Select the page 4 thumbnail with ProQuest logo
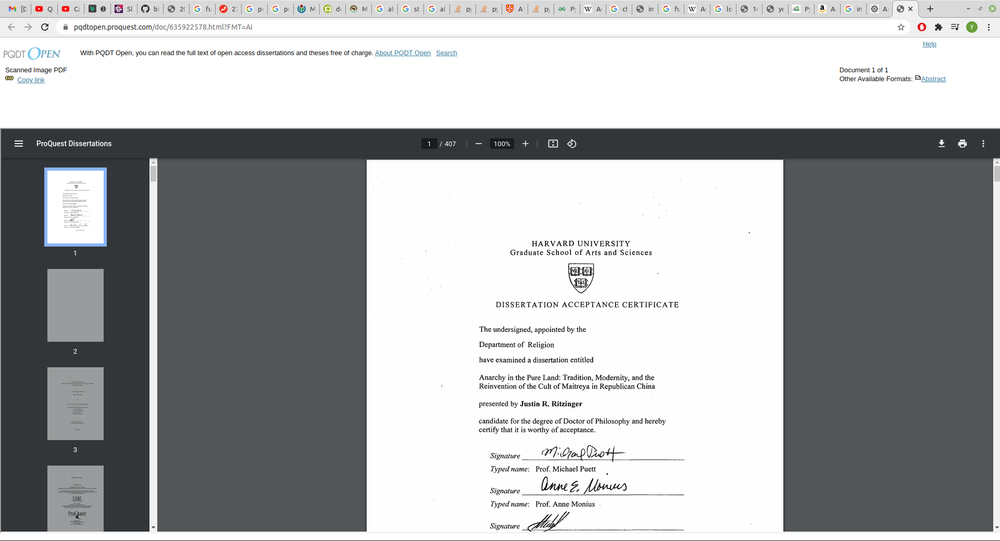 pyautogui.click(x=76, y=498)
